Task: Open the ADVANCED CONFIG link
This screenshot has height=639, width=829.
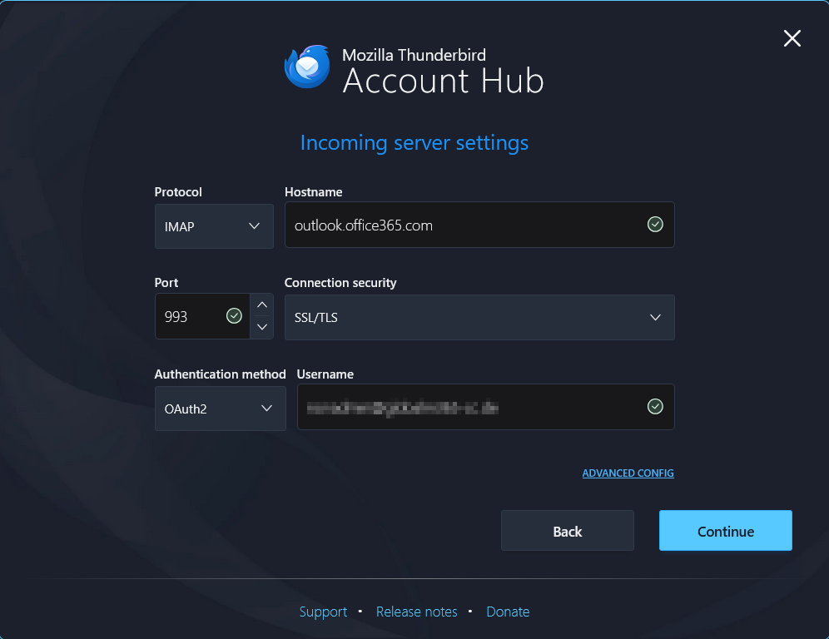Action: [x=628, y=473]
